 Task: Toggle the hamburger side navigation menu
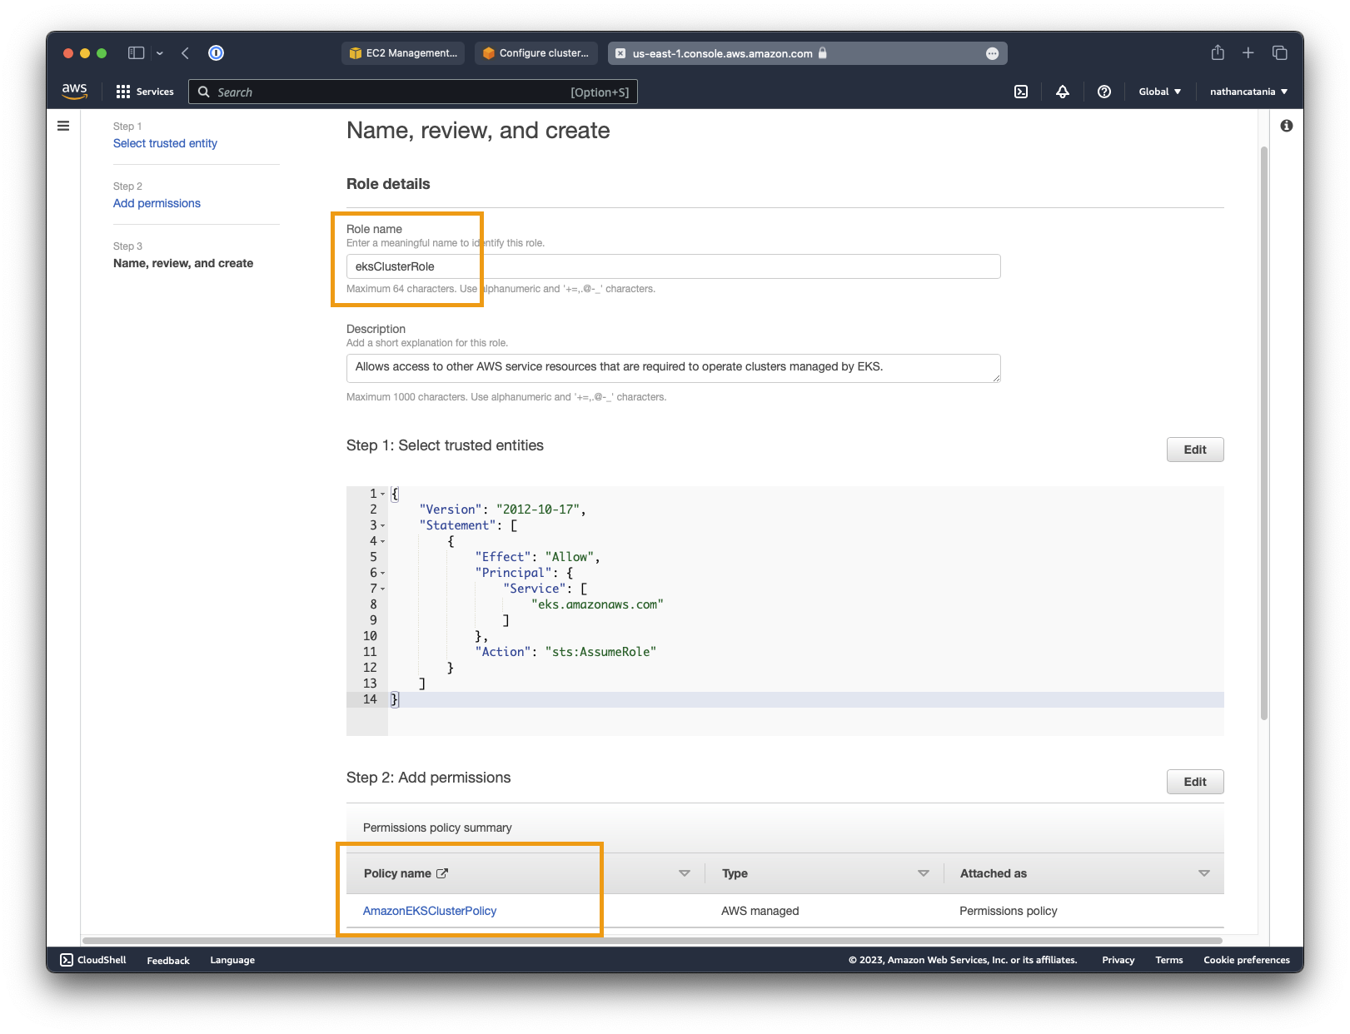[63, 126]
